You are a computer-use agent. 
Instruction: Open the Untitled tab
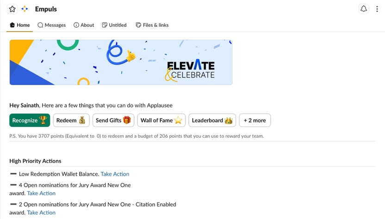click(114, 25)
